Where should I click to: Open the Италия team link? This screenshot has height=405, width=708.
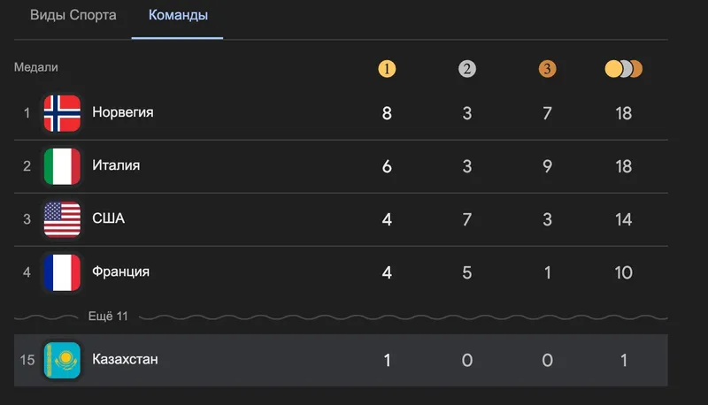tap(116, 165)
